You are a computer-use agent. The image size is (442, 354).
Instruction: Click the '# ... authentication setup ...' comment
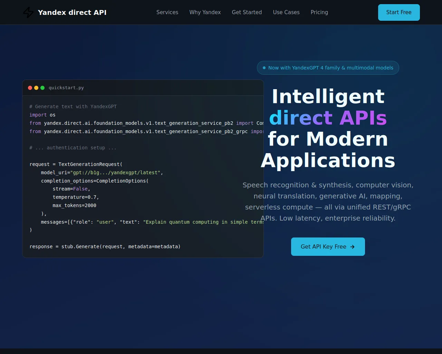click(x=73, y=148)
